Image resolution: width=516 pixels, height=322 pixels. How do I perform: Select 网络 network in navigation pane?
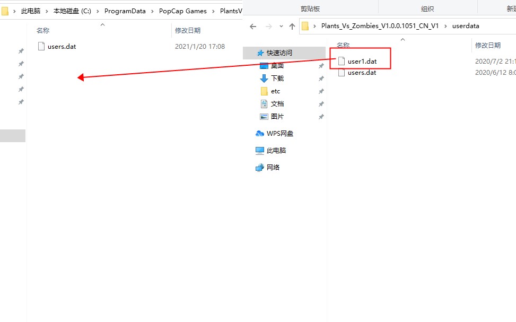tap(273, 167)
